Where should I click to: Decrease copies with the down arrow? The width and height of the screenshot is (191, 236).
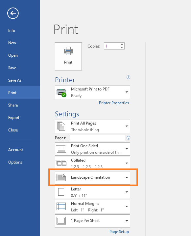coord(122,48)
